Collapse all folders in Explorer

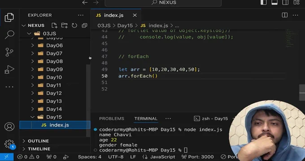[84, 25]
